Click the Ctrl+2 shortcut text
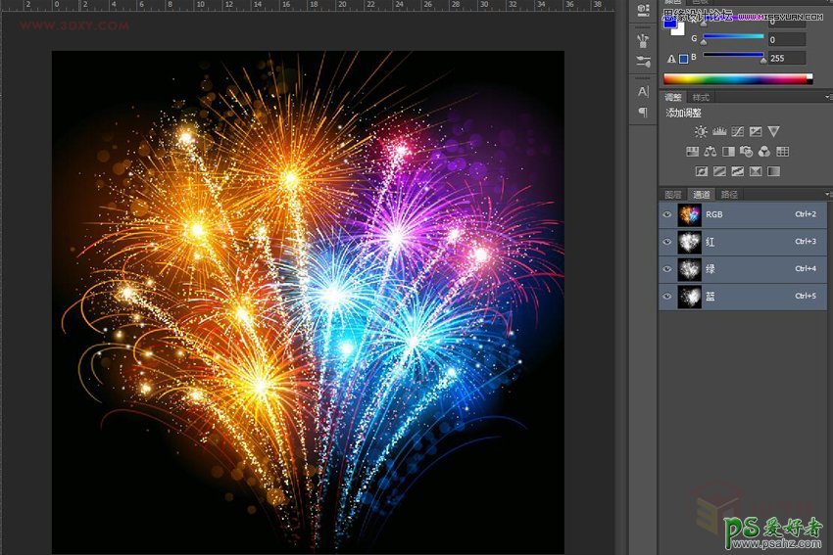833x555 pixels. coord(806,214)
